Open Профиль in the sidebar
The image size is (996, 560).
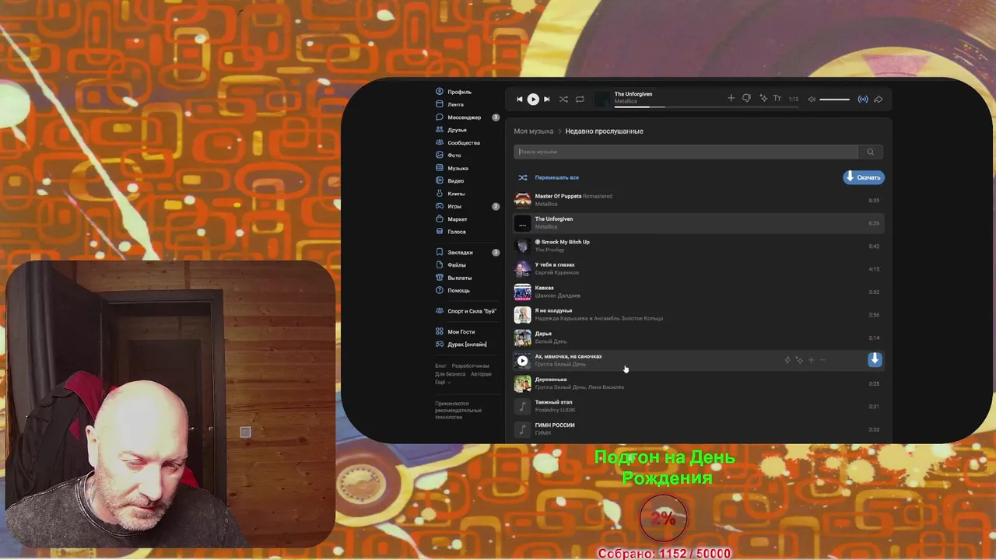454,92
